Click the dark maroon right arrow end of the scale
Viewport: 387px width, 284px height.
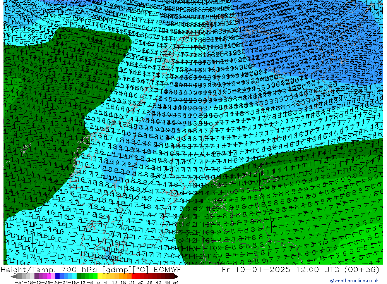coord(176,276)
